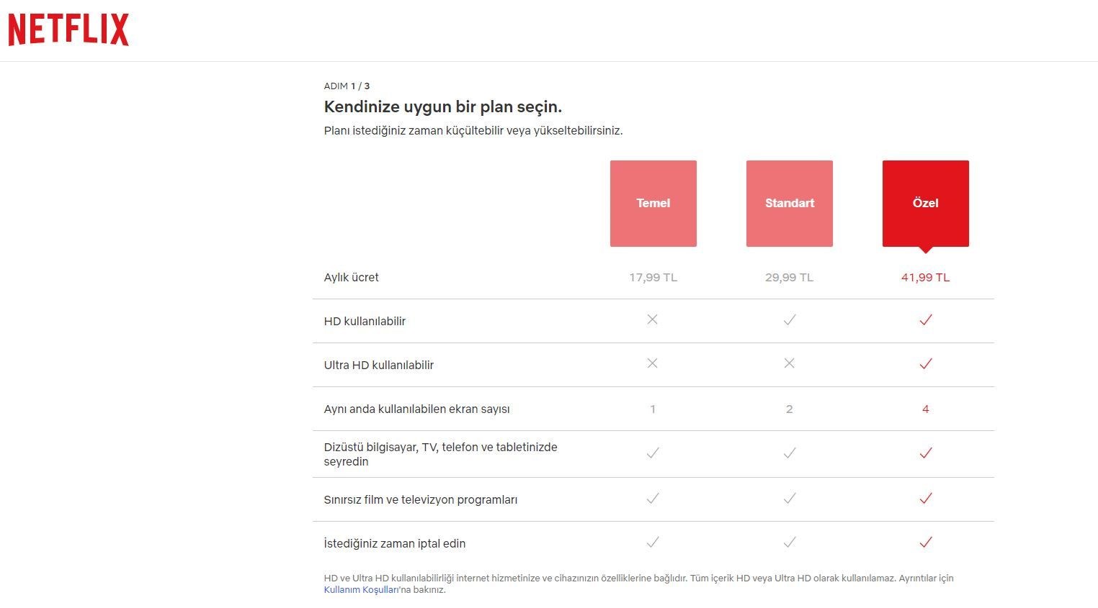The width and height of the screenshot is (1098, 608).
Task: Click the Temel Ultra HD X icon
Action: click(653, 363)
